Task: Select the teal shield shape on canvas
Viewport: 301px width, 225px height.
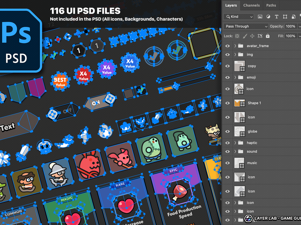Action: [17, 92]
